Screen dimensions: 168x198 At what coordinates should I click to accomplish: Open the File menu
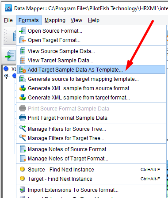(8, 20)
